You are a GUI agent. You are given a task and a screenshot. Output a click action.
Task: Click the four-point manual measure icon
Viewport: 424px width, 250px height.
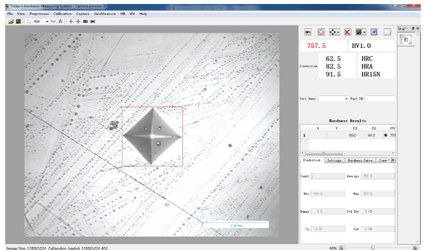coord(333,32)
